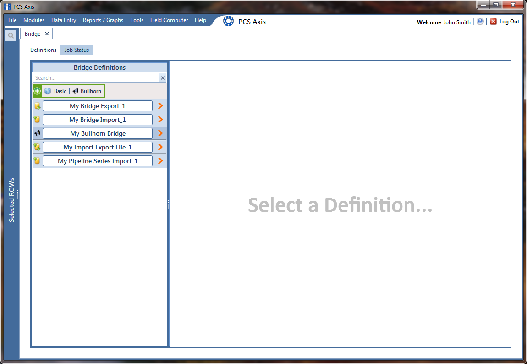Image resolution: width=527 pixels, height=364 pixels.
Task: Open the Tools menu
Action: click(x=137, y=20)
